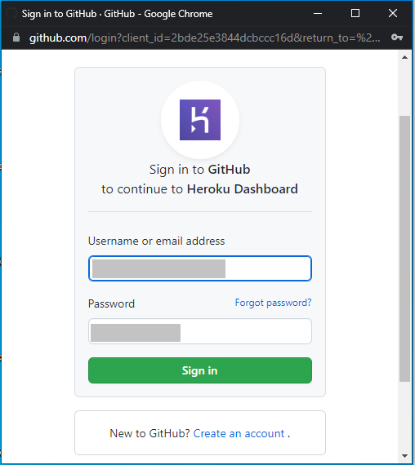415x465 pixels.
Task: Click the vertical scrollbar thumb
Action: point(404,249)
